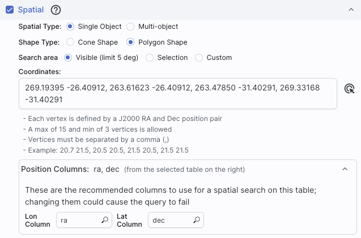The height and width of the screenshot is (238, 361).
Task: Select the Custom search area option
Action: point(199,58)
